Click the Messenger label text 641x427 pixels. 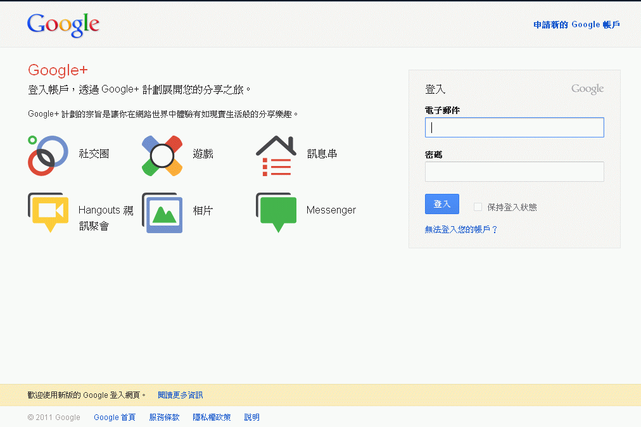(x=331, y=210)
